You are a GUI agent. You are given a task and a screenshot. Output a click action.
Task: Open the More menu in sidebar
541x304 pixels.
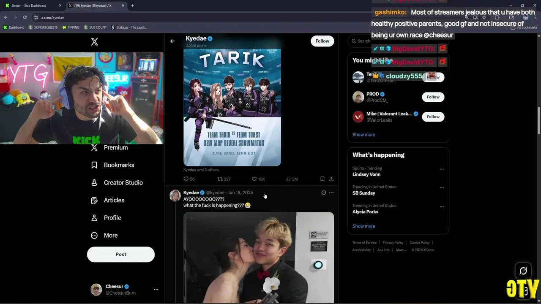(x=104, y=235)
